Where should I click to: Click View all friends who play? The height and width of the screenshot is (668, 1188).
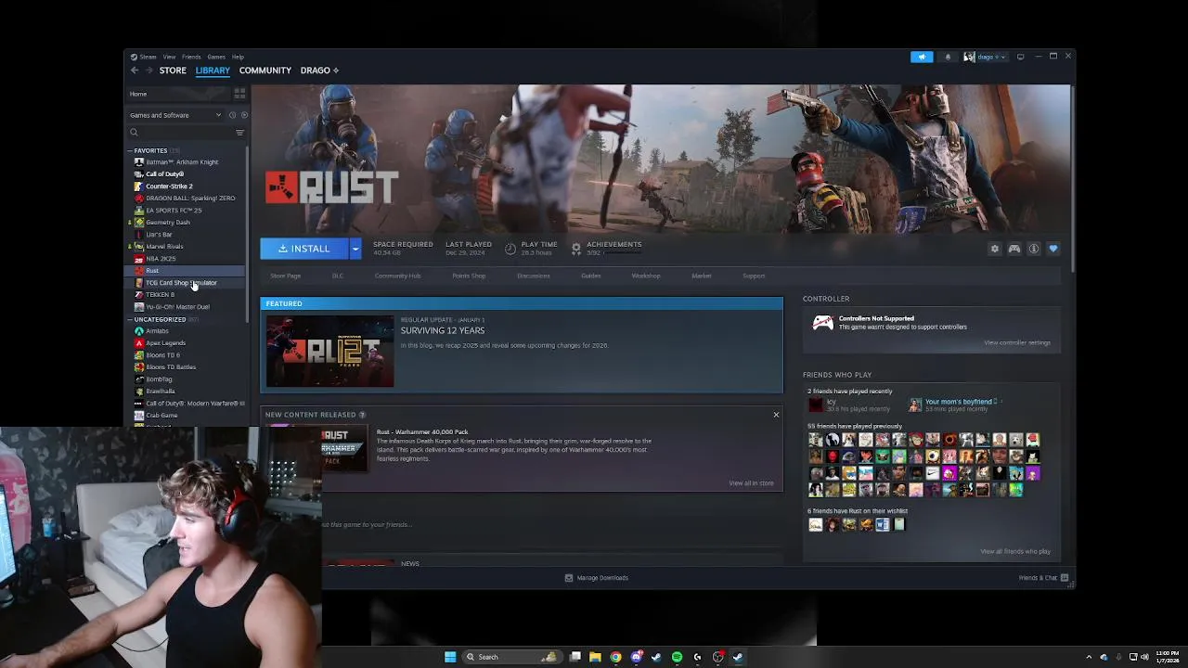click(x=1015, y=551)
